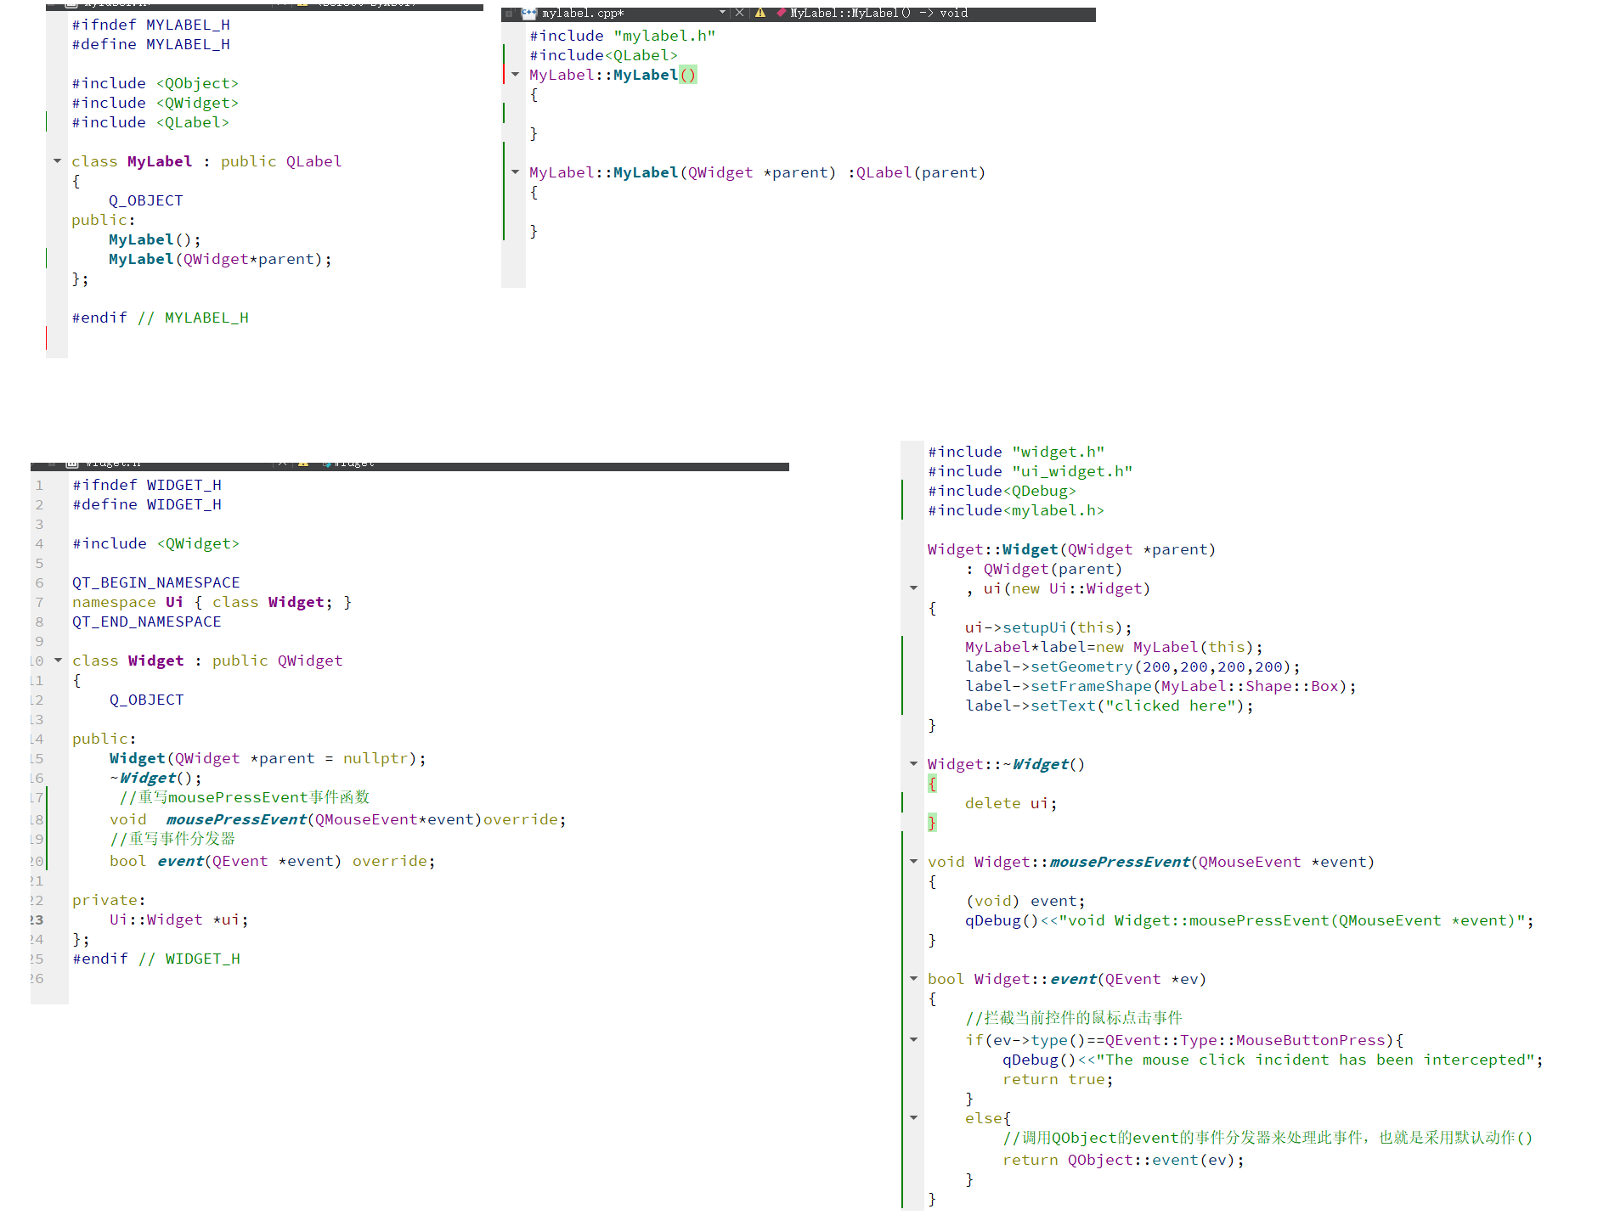The width and height of the screenshot is (1598, 1226).
Task: Collapse the if MouseButtonPress block
Action: pos(914,1039)
